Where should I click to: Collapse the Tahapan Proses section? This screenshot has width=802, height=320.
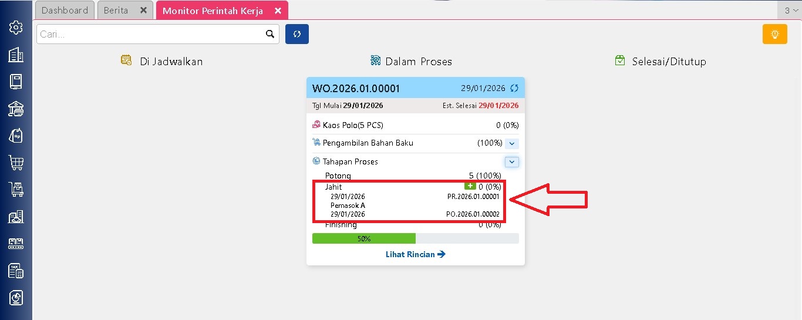point(511,161)
